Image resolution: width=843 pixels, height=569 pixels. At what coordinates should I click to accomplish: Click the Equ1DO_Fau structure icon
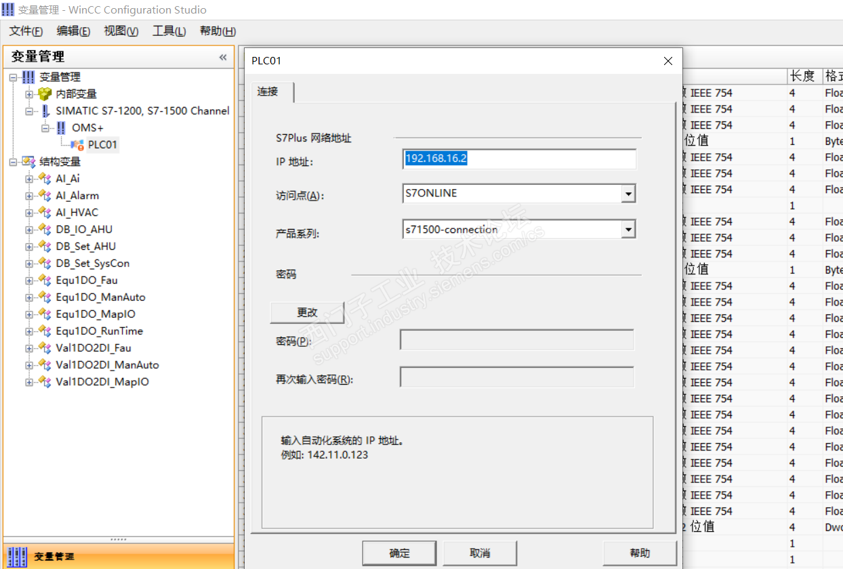coord(45,280)
